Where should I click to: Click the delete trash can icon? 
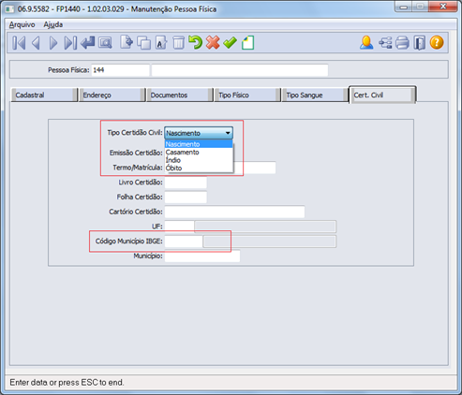tap(178, 43)
